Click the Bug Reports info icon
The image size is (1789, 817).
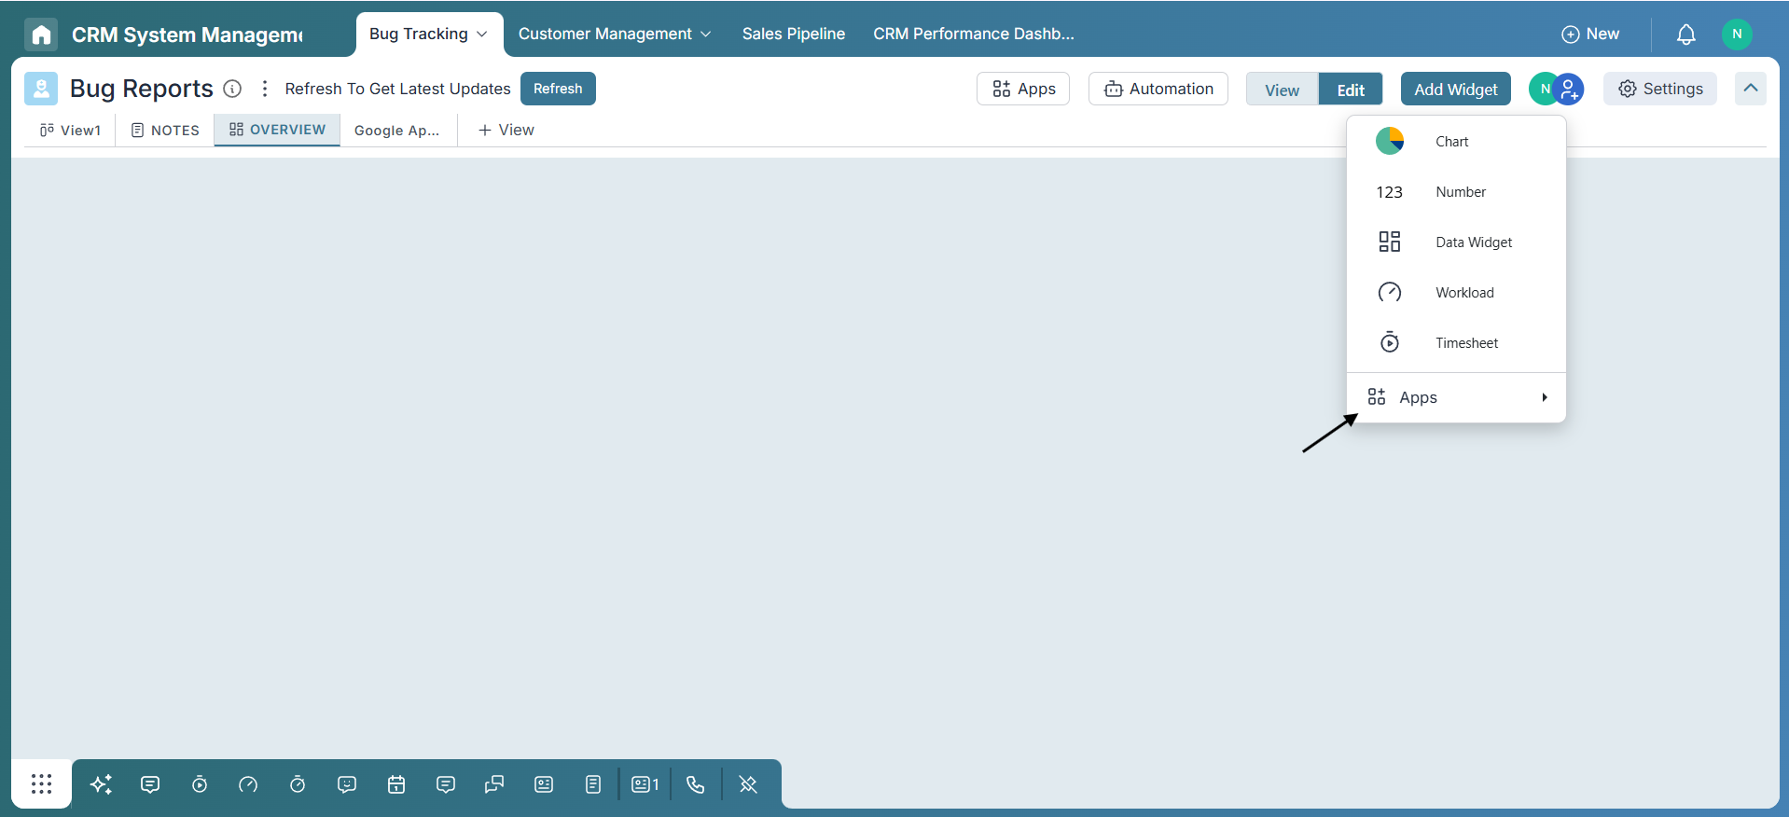[232, 89]
